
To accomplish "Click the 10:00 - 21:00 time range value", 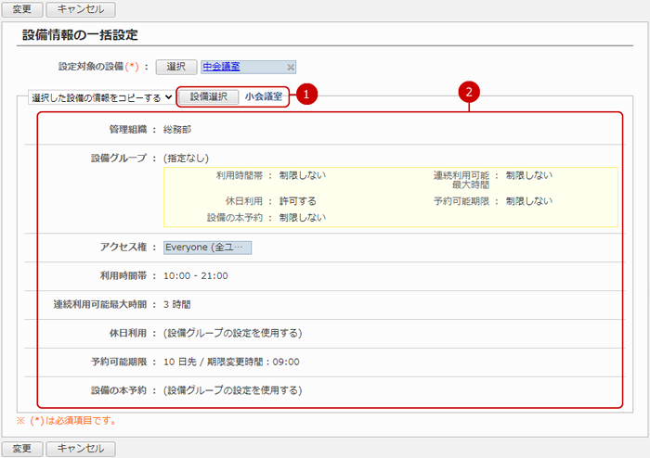I will point(196,275).
